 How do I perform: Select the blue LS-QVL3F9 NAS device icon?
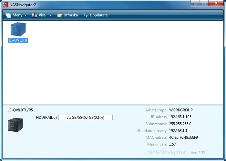coord(18,29)
